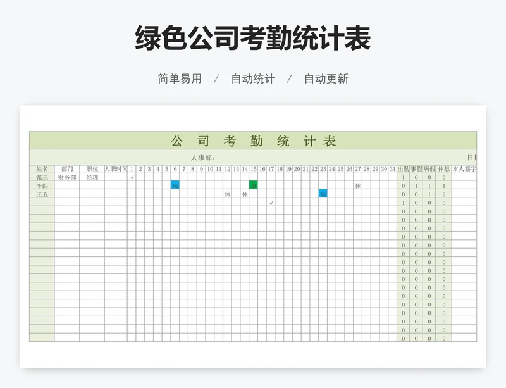Select the 事假 summary column header
This screenshot has width=506, height=388.
click(x=416, y=169)
